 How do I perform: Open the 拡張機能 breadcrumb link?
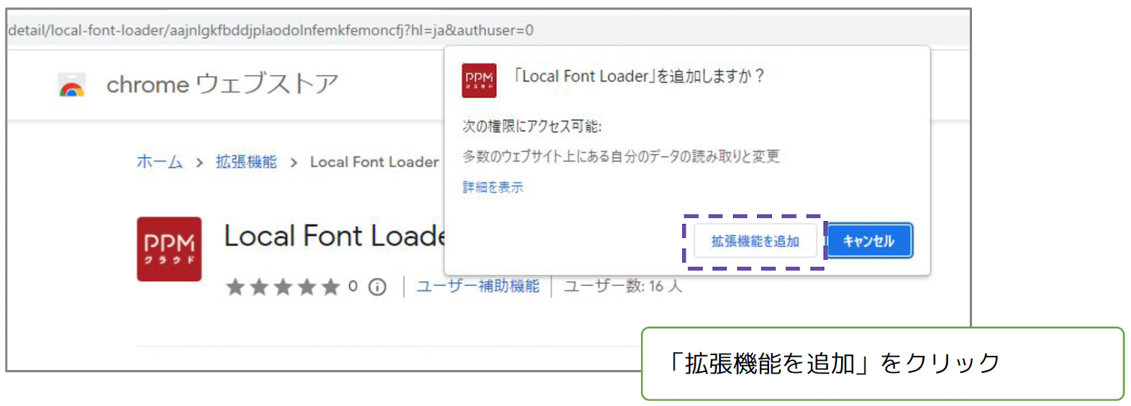[246, 162]
